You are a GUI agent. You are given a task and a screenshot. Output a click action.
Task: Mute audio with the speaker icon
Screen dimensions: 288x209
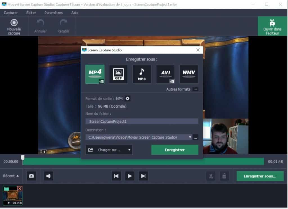click(x=49, y=176)
